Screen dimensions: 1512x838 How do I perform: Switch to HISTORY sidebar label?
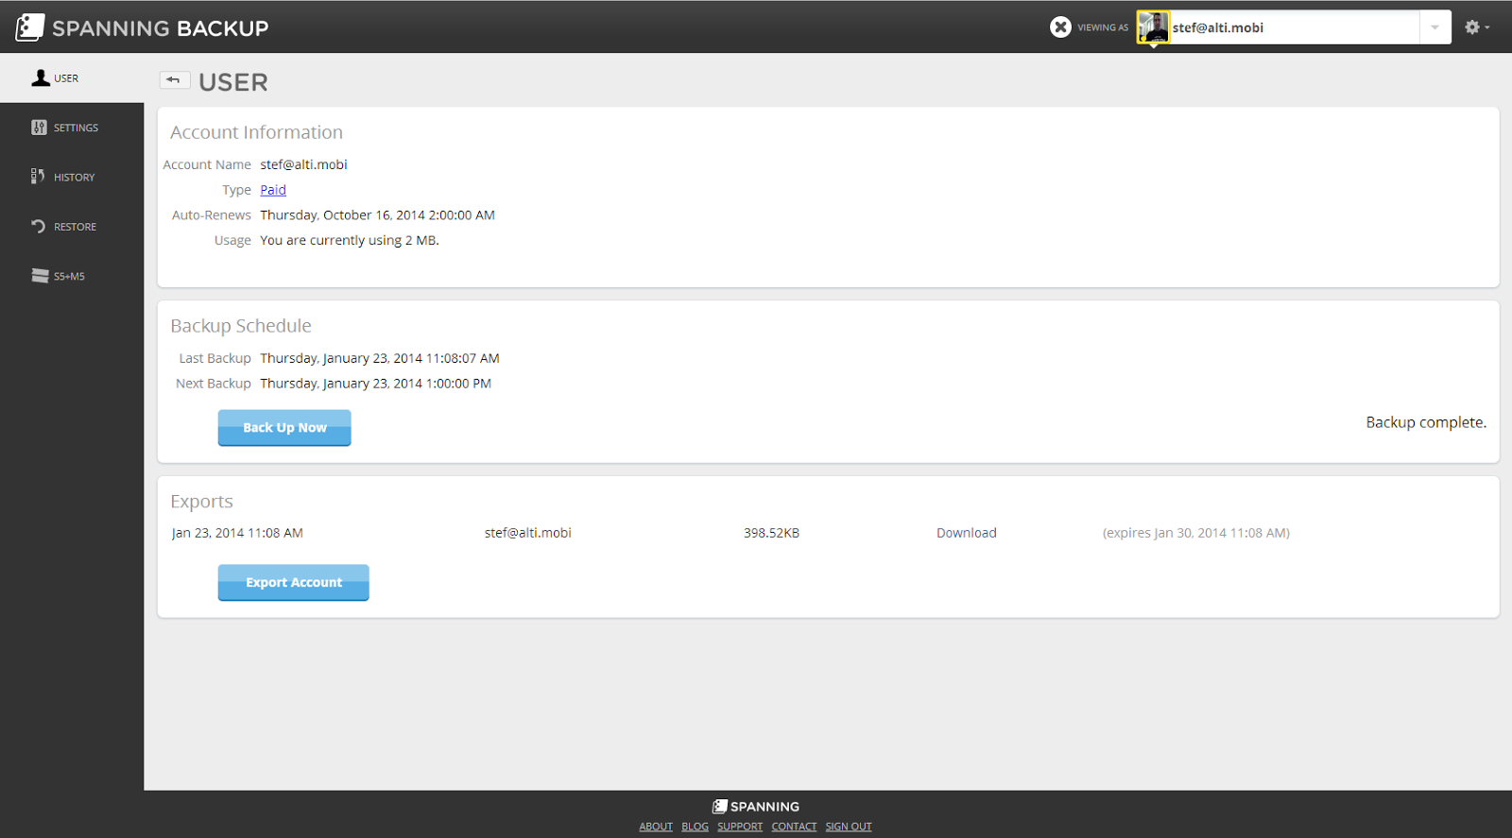pos(74,178)
